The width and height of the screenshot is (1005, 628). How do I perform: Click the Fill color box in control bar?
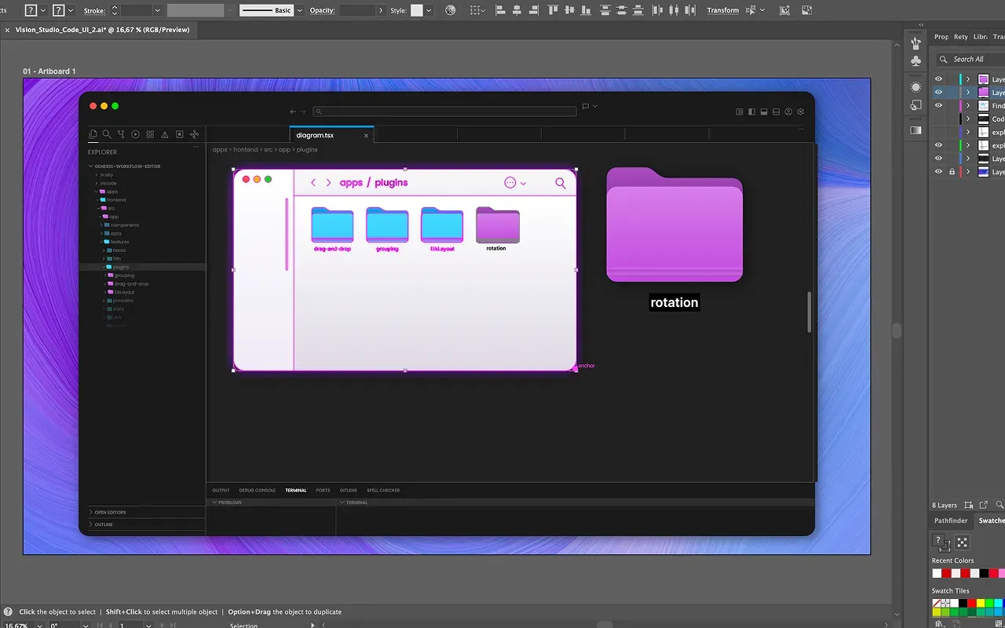pos(31,10)
